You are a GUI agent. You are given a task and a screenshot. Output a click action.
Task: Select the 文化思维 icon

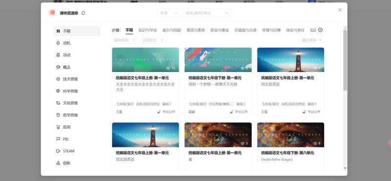point(58,103)
